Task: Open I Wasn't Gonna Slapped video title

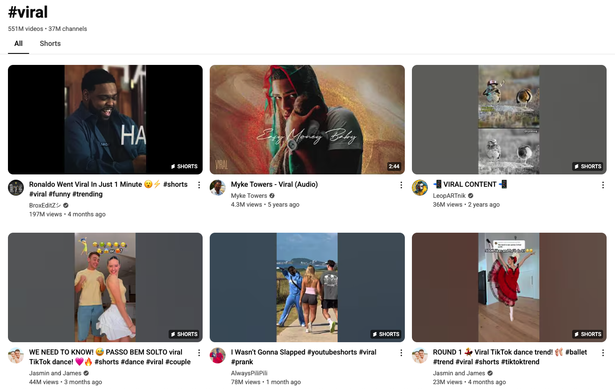Action: coord(304,357)
